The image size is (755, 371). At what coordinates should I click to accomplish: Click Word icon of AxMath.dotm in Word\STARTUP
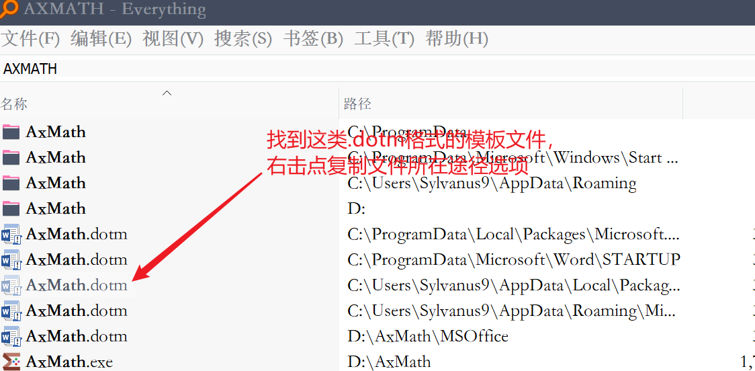11,259
